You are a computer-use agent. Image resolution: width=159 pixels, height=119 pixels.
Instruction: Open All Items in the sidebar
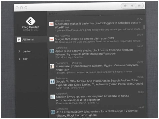point(31,39)
